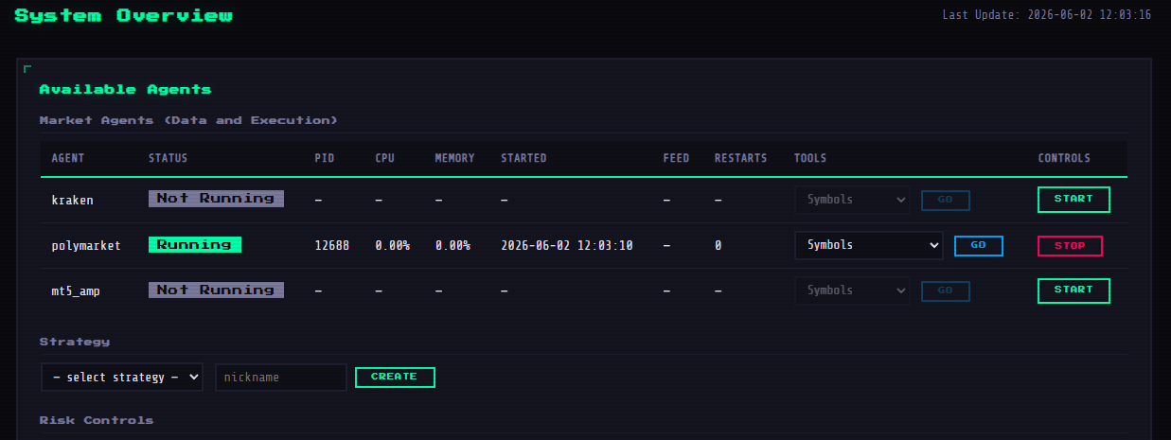Click the PID column header
The image size is (1171, 440).
[x=325, y=158]
